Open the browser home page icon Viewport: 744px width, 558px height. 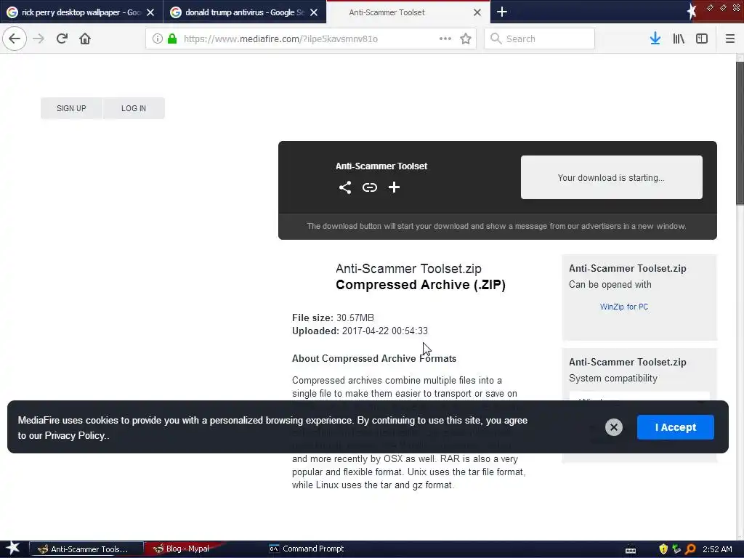point(85,39)
